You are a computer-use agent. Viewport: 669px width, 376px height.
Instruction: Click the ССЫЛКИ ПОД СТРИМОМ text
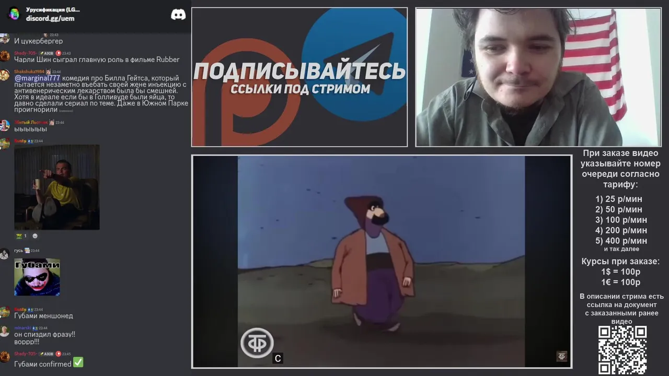(300, 89)
